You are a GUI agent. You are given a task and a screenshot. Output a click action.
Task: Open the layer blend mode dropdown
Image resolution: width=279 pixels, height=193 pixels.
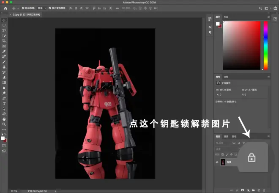[x=227, y=149]
